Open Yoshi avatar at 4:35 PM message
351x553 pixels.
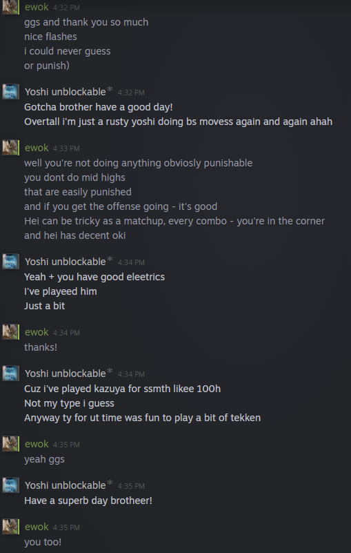[x=10, y=485]
